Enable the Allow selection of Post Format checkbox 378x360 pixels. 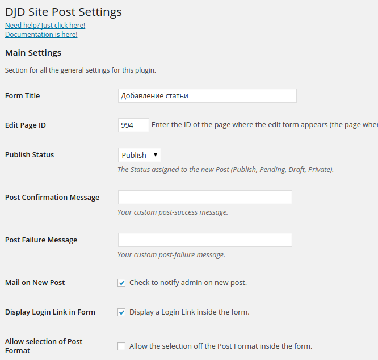121,346
